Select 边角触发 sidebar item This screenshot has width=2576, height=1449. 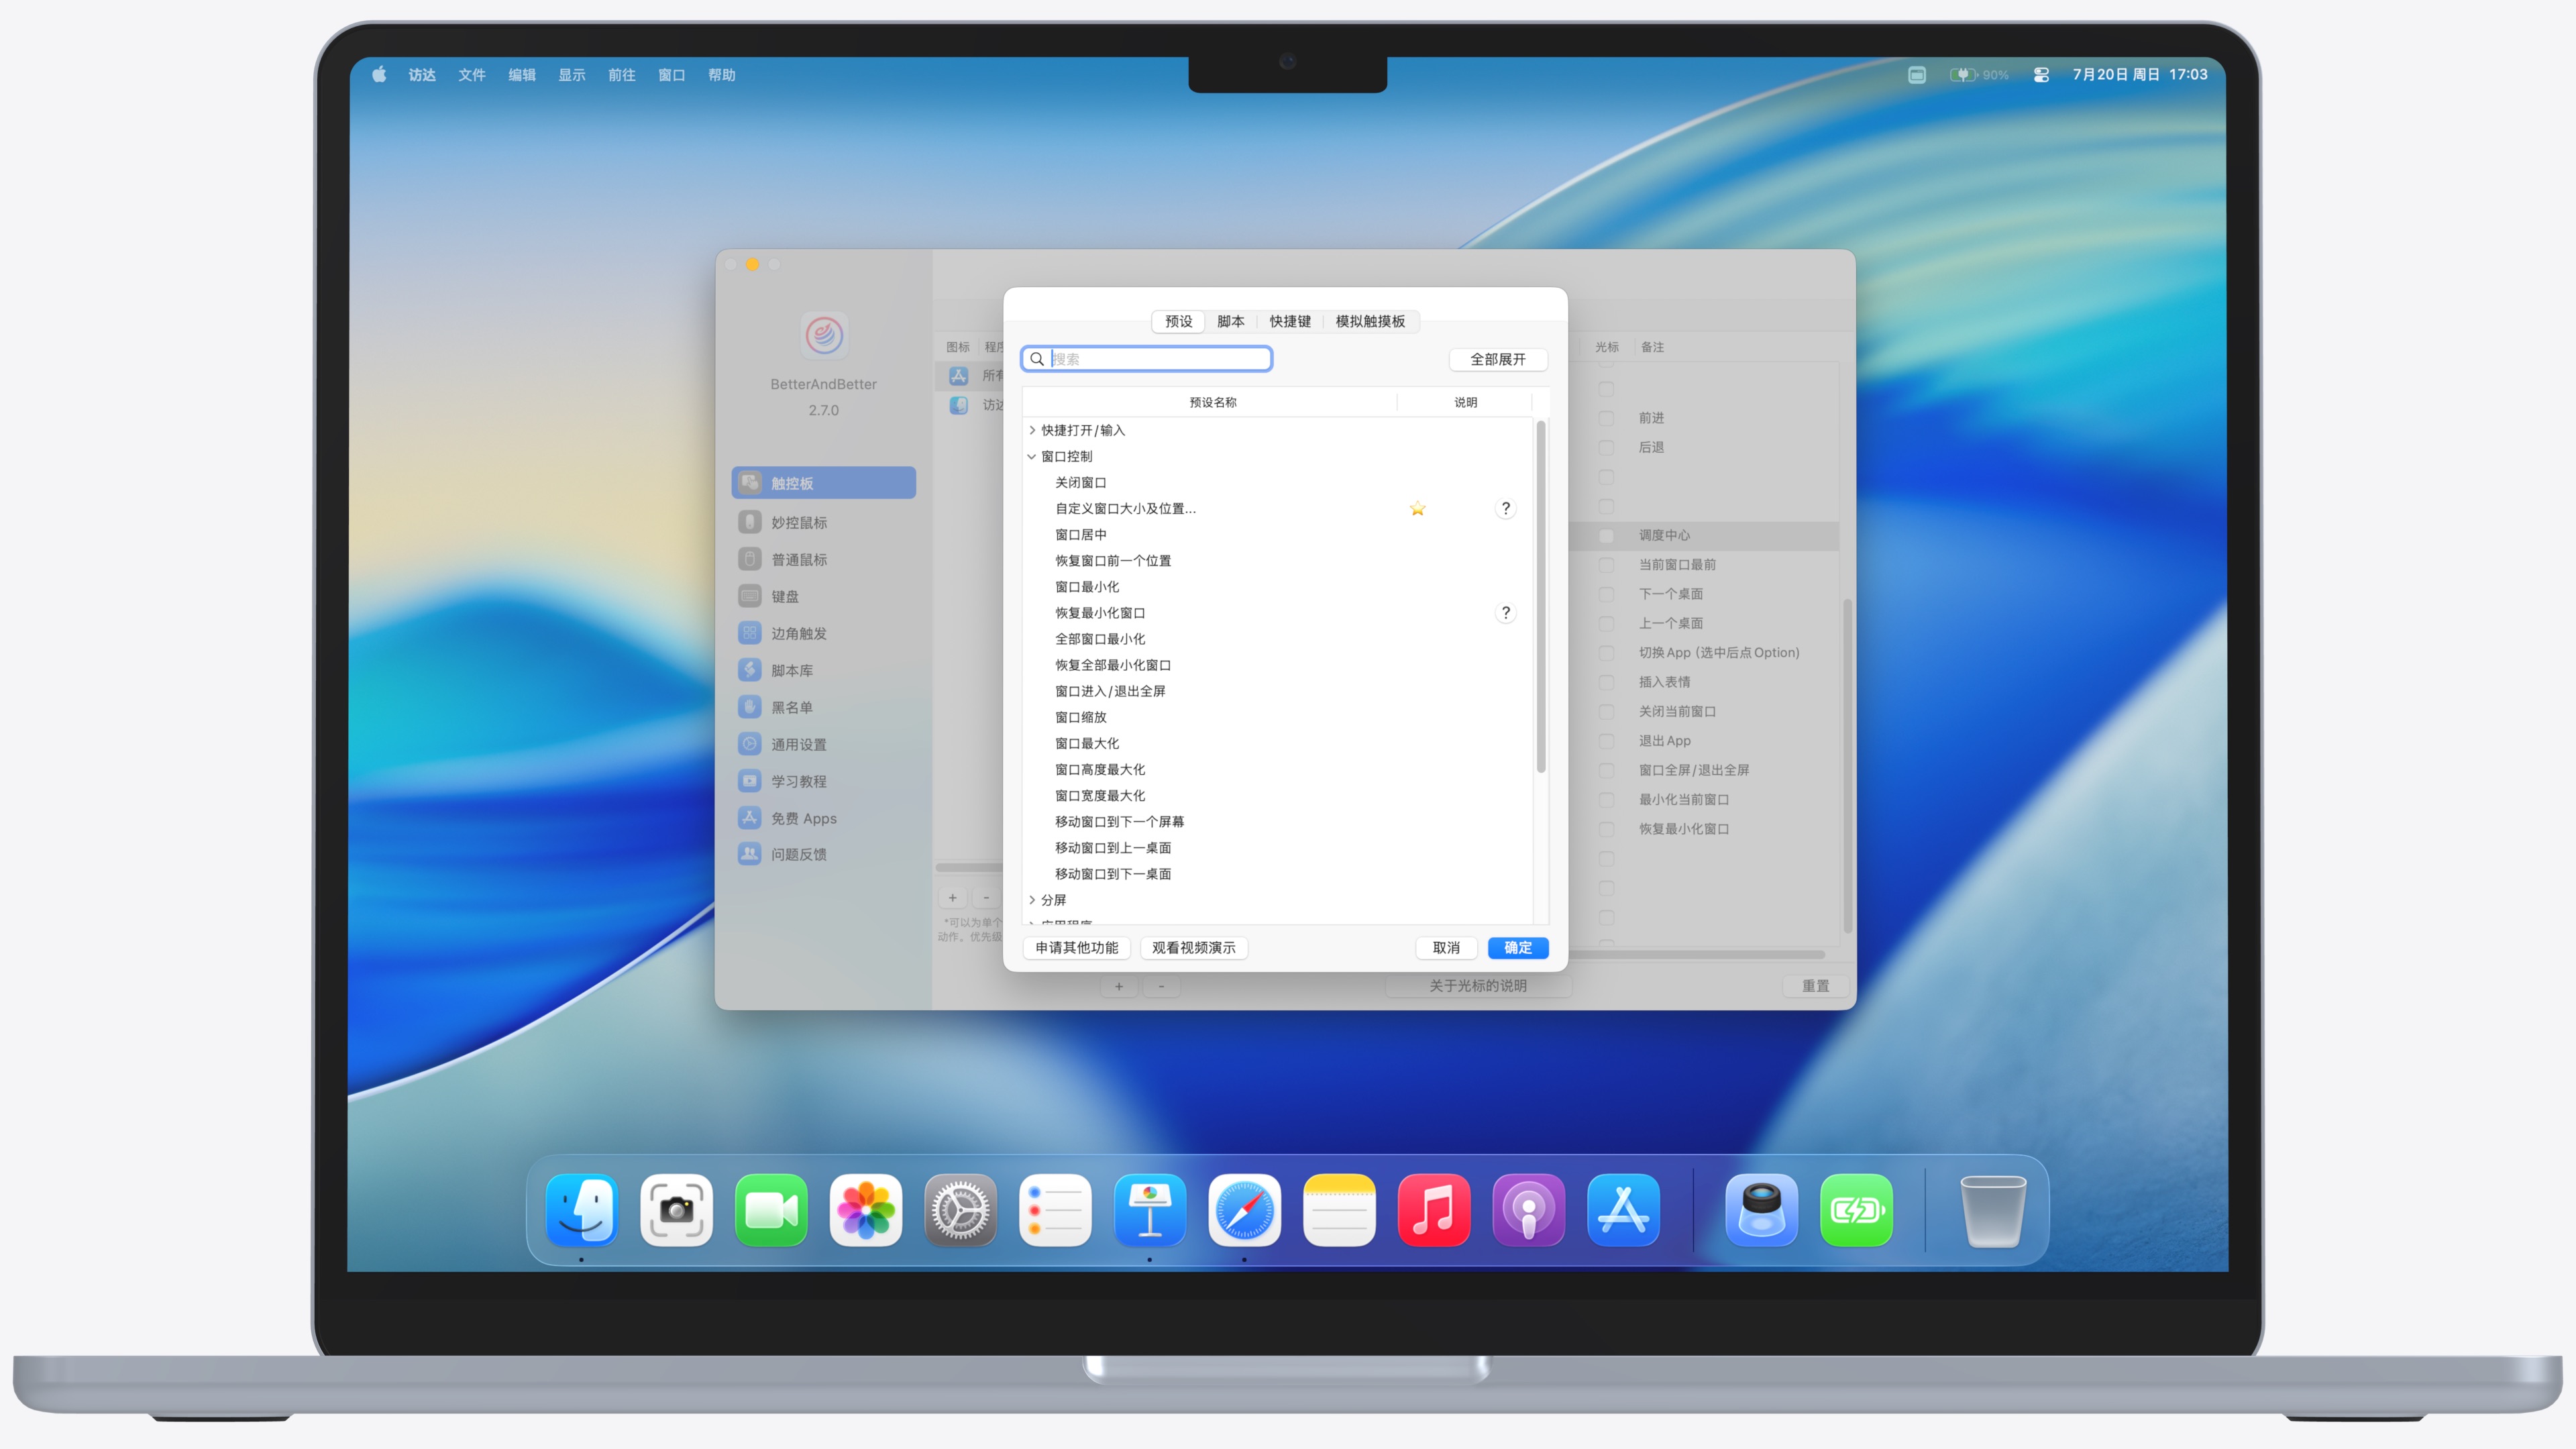[x=798, y=634]
